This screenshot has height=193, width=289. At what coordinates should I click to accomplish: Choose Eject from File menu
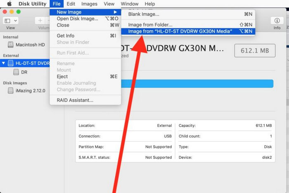pos(85,76)
